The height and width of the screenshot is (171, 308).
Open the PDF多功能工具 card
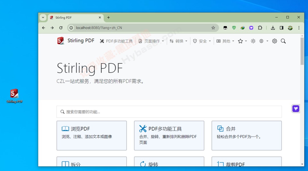click(169, 136)
